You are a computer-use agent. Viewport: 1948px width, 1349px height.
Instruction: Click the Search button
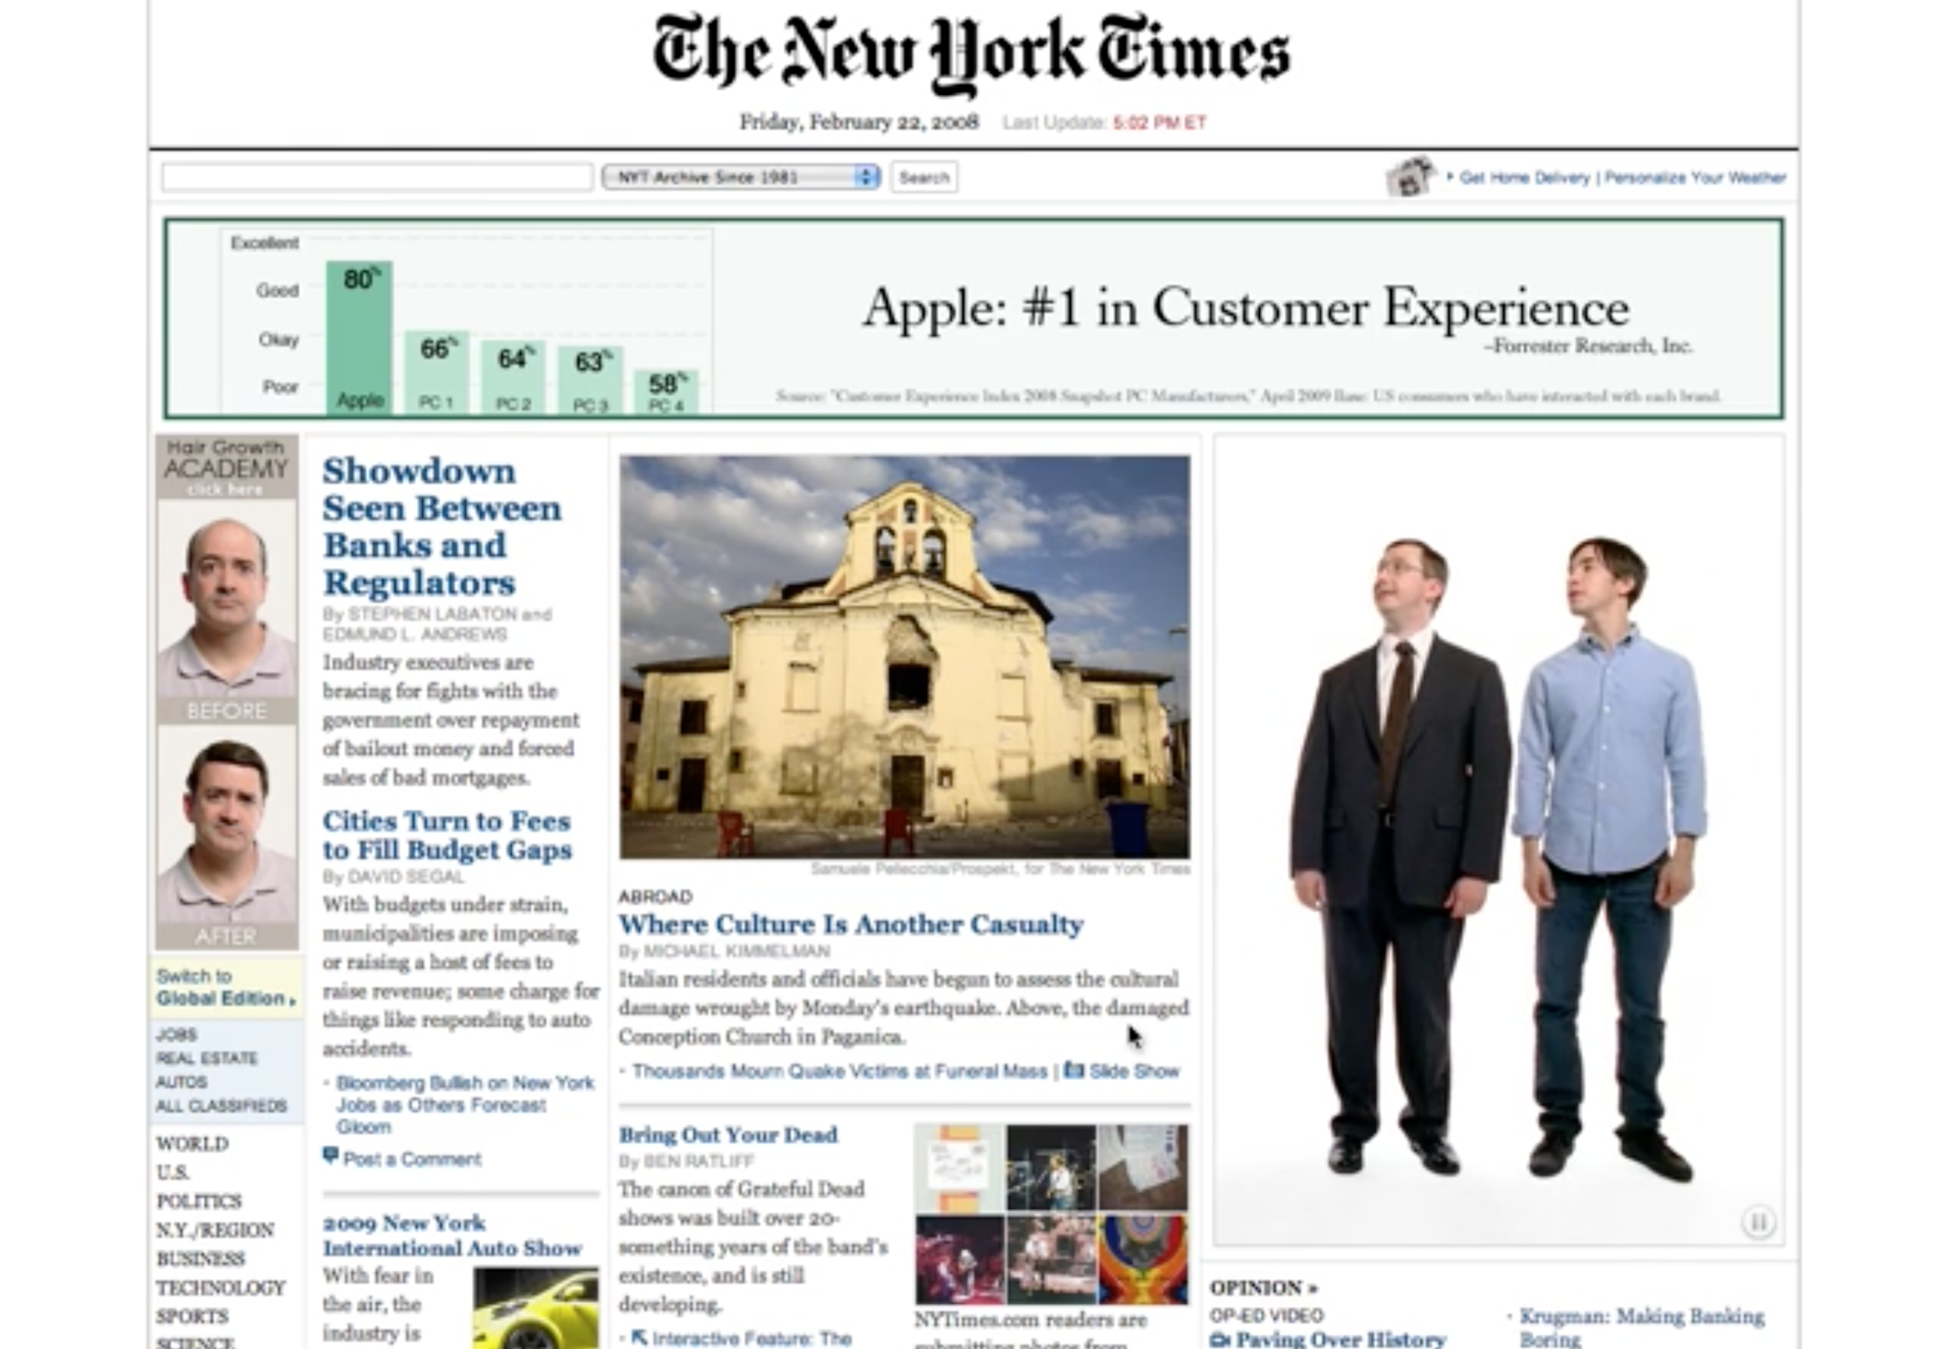tap(923, 178)
